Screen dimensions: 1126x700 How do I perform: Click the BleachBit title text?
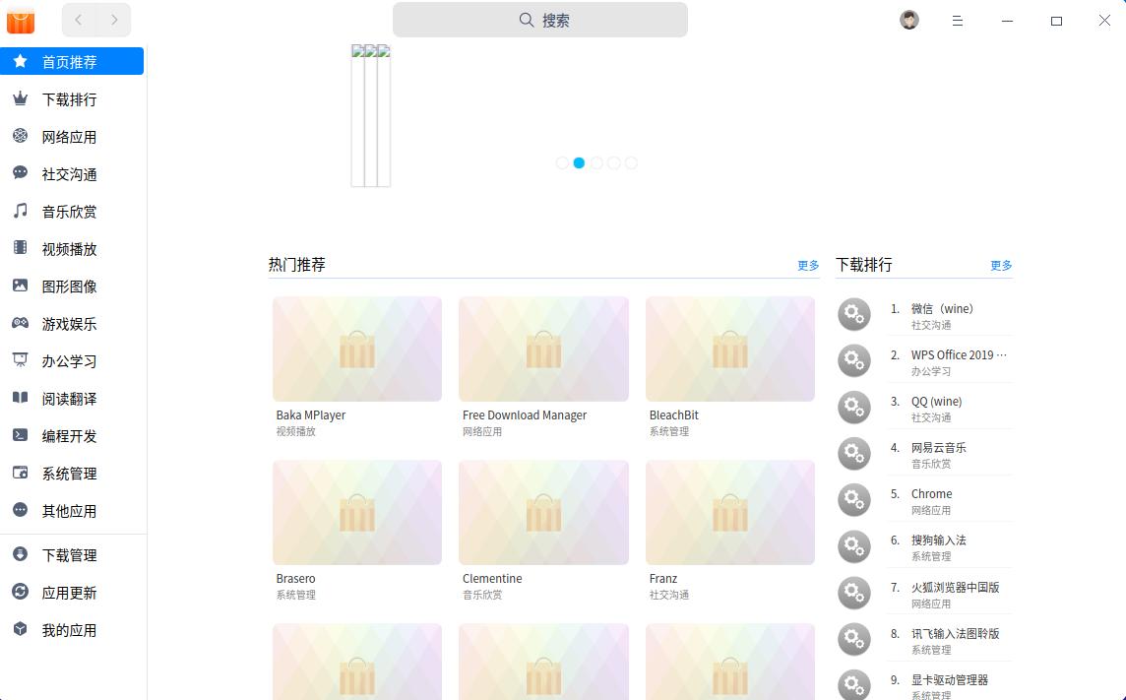[x=673, y=414]
